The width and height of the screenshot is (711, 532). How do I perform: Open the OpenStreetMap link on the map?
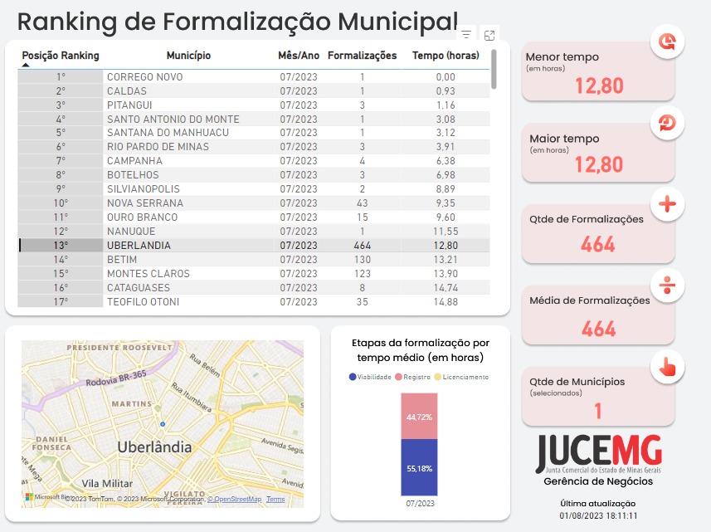234,500
